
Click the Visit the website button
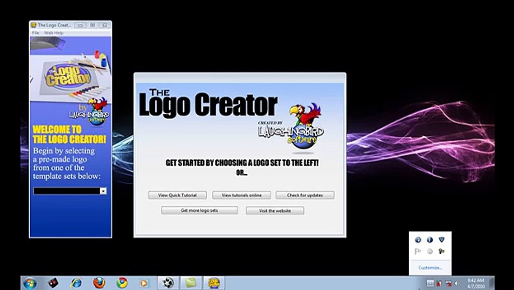275,210
